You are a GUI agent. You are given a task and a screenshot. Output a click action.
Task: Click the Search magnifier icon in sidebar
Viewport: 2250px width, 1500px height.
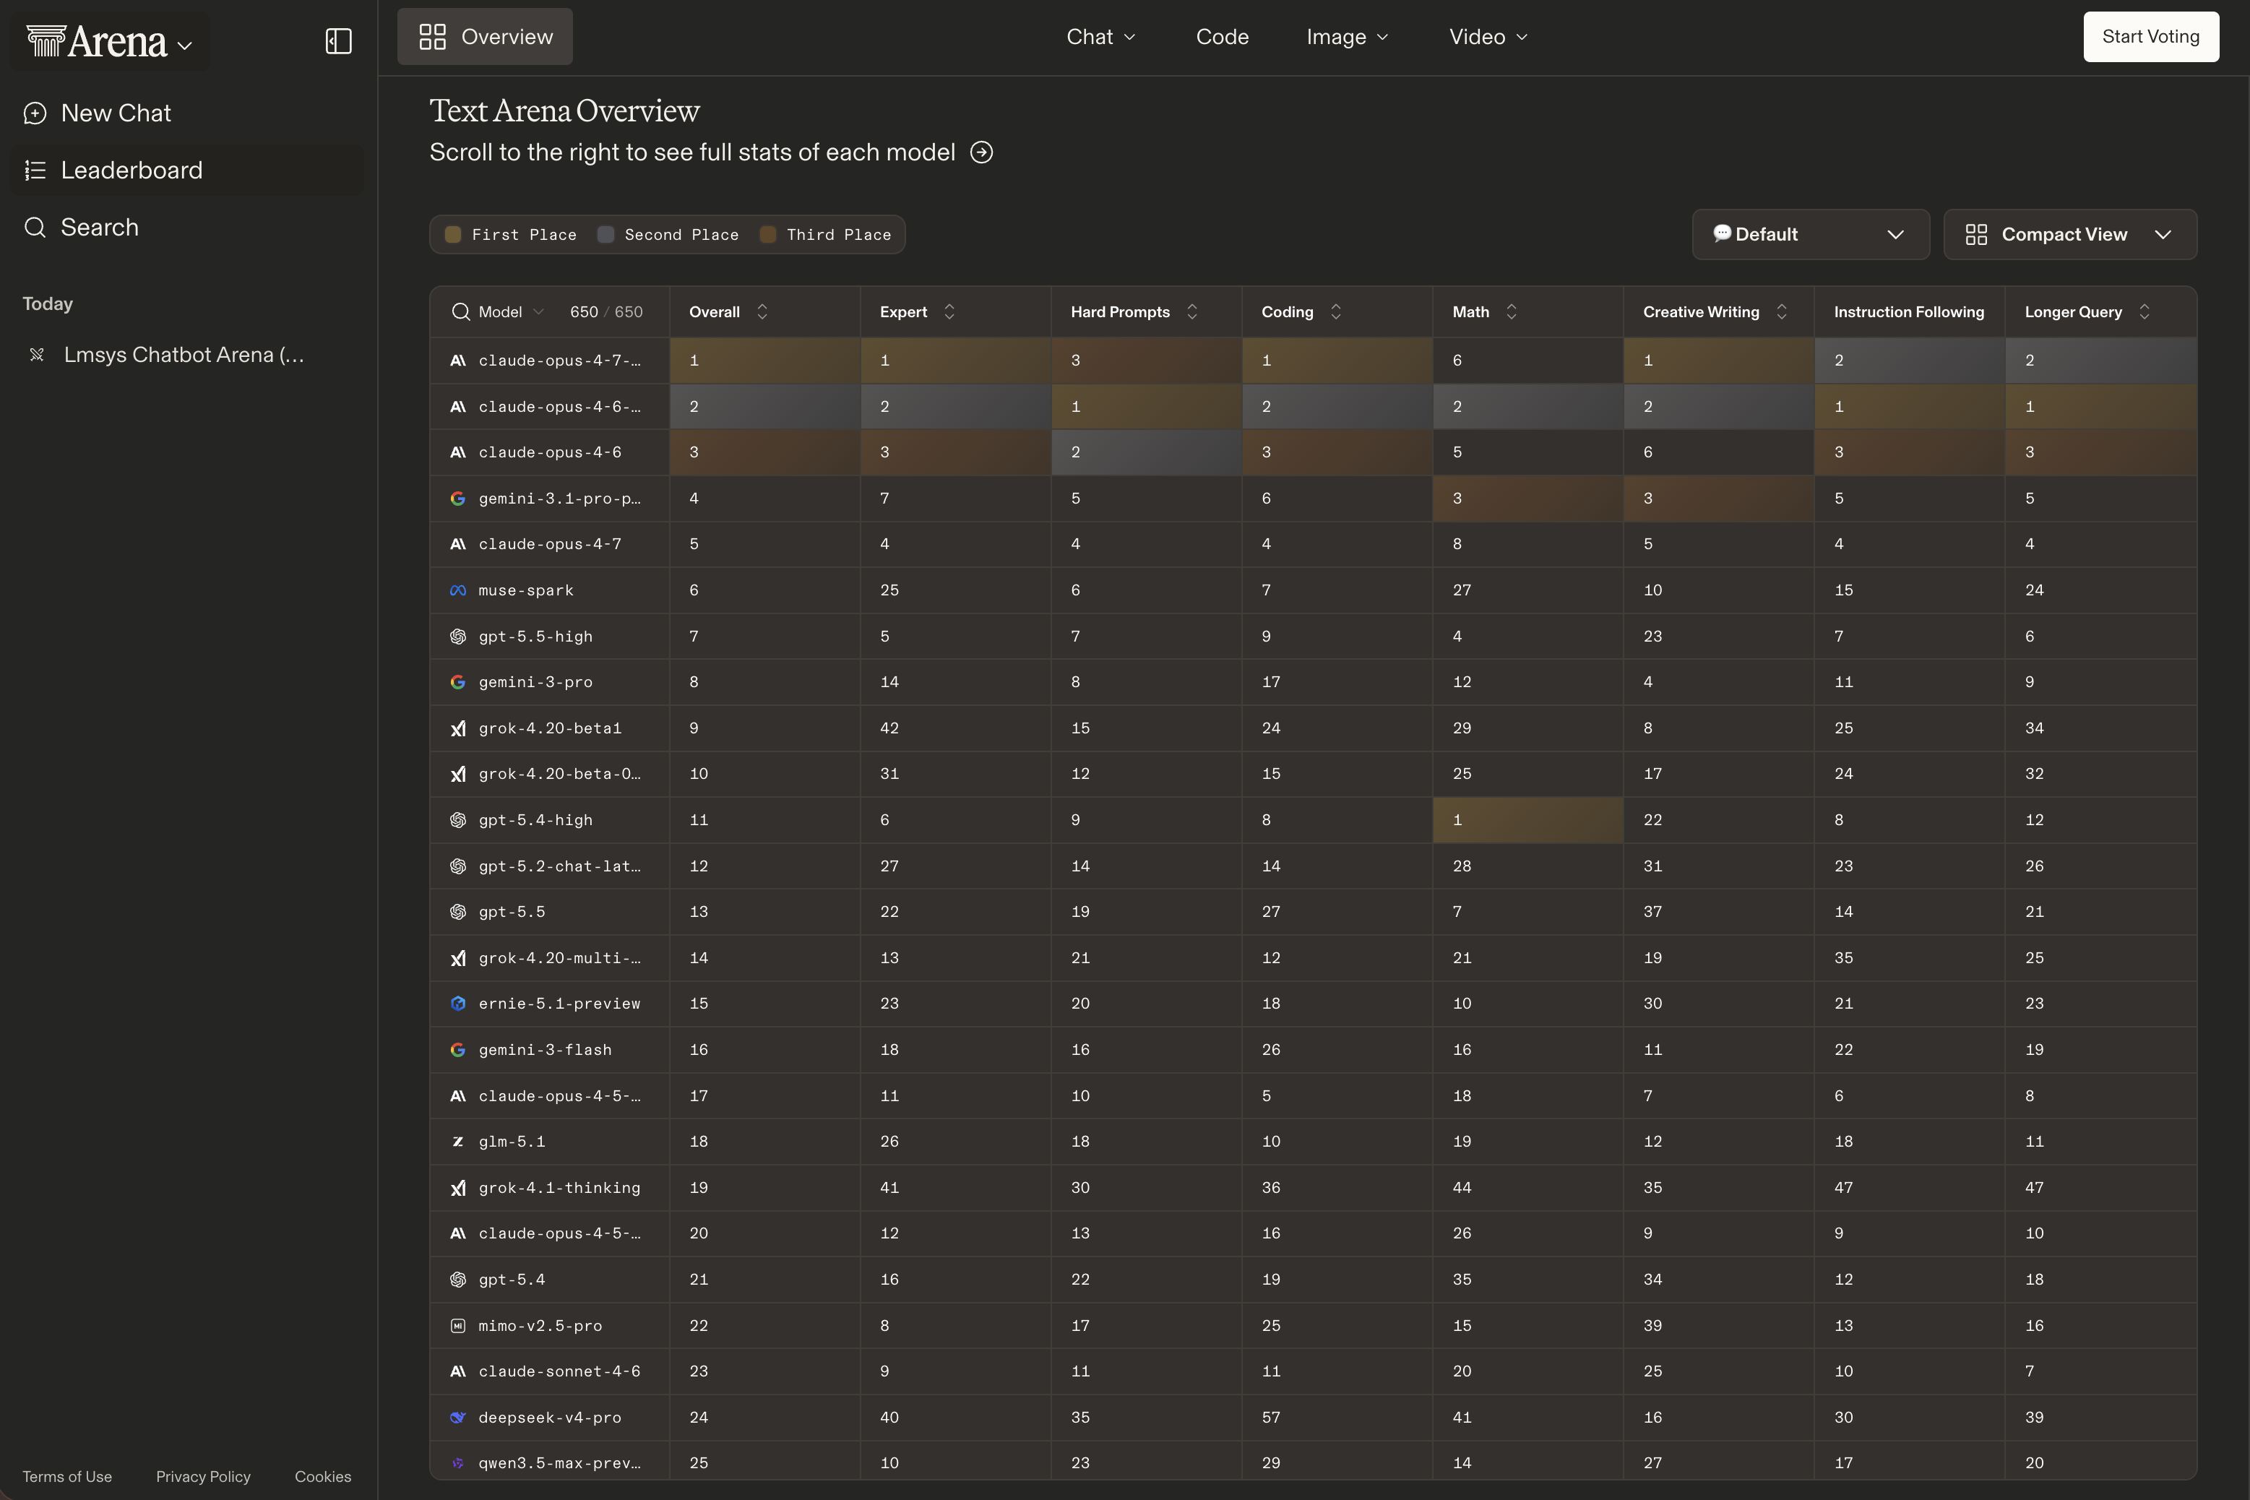[x=35, y=227]
